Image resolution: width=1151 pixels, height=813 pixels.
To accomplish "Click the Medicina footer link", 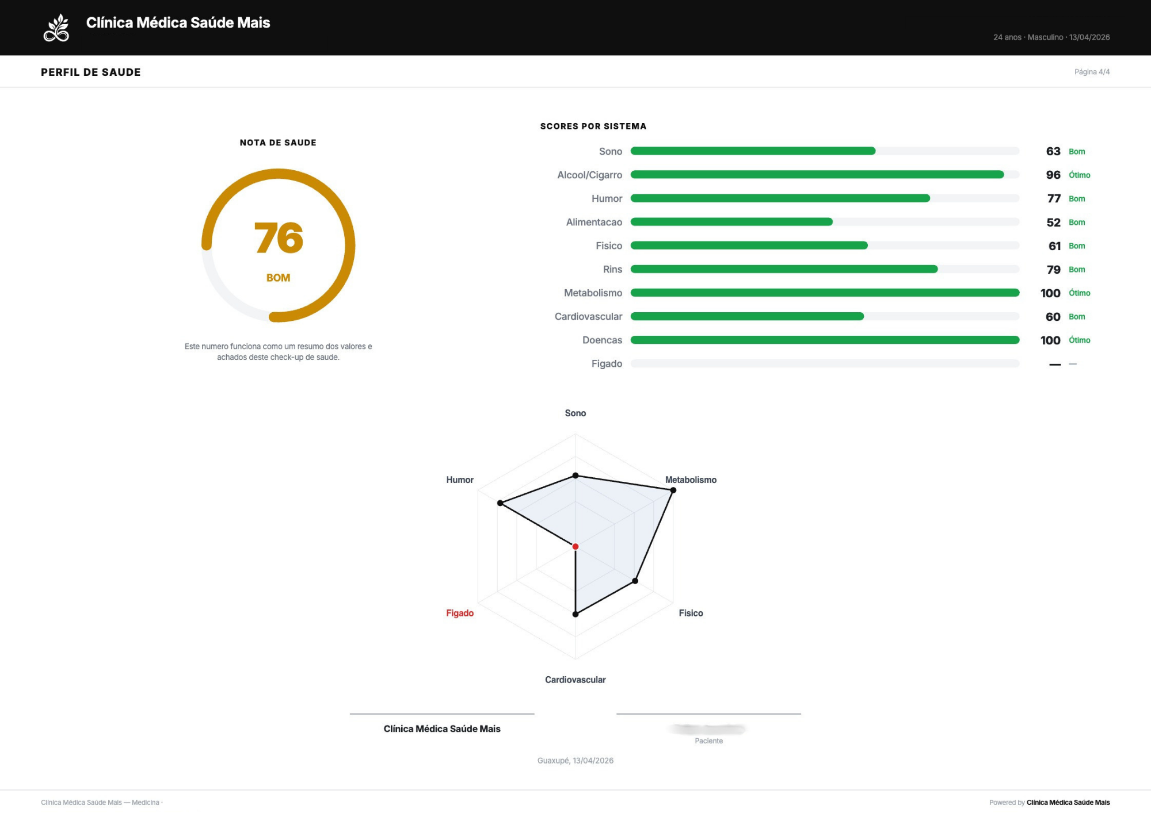I will click(x=146, y=802).
